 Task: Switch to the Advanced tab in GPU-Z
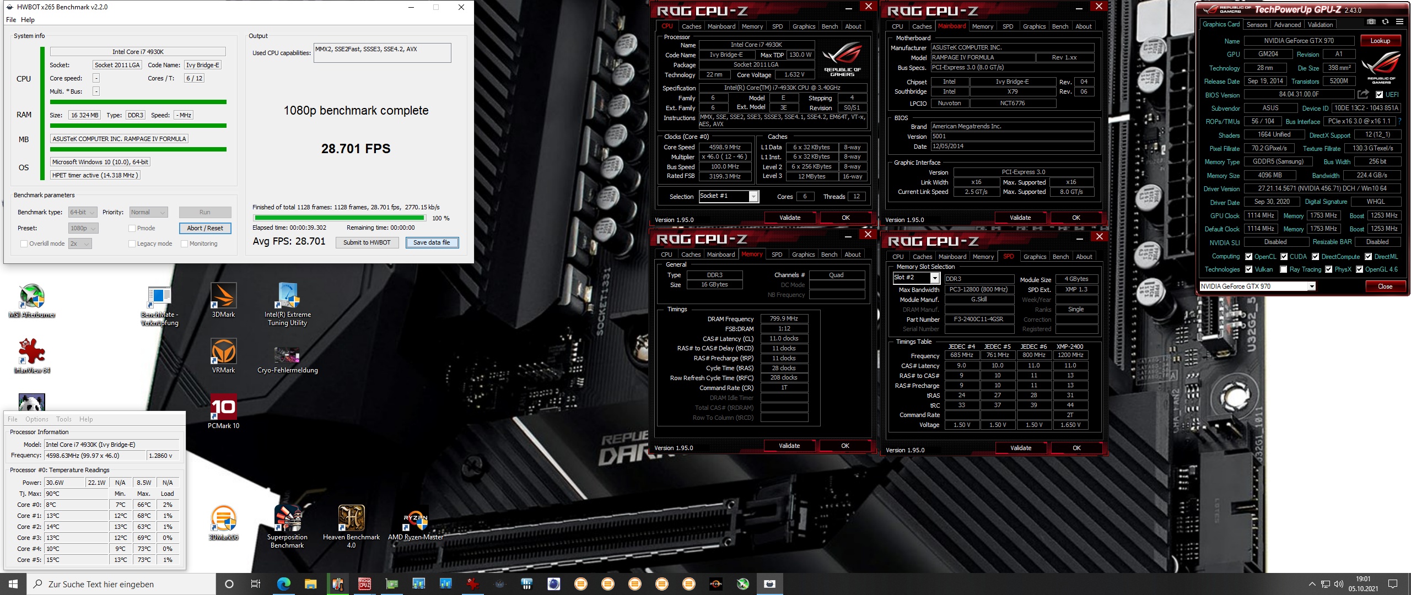tap(1288, 24)
